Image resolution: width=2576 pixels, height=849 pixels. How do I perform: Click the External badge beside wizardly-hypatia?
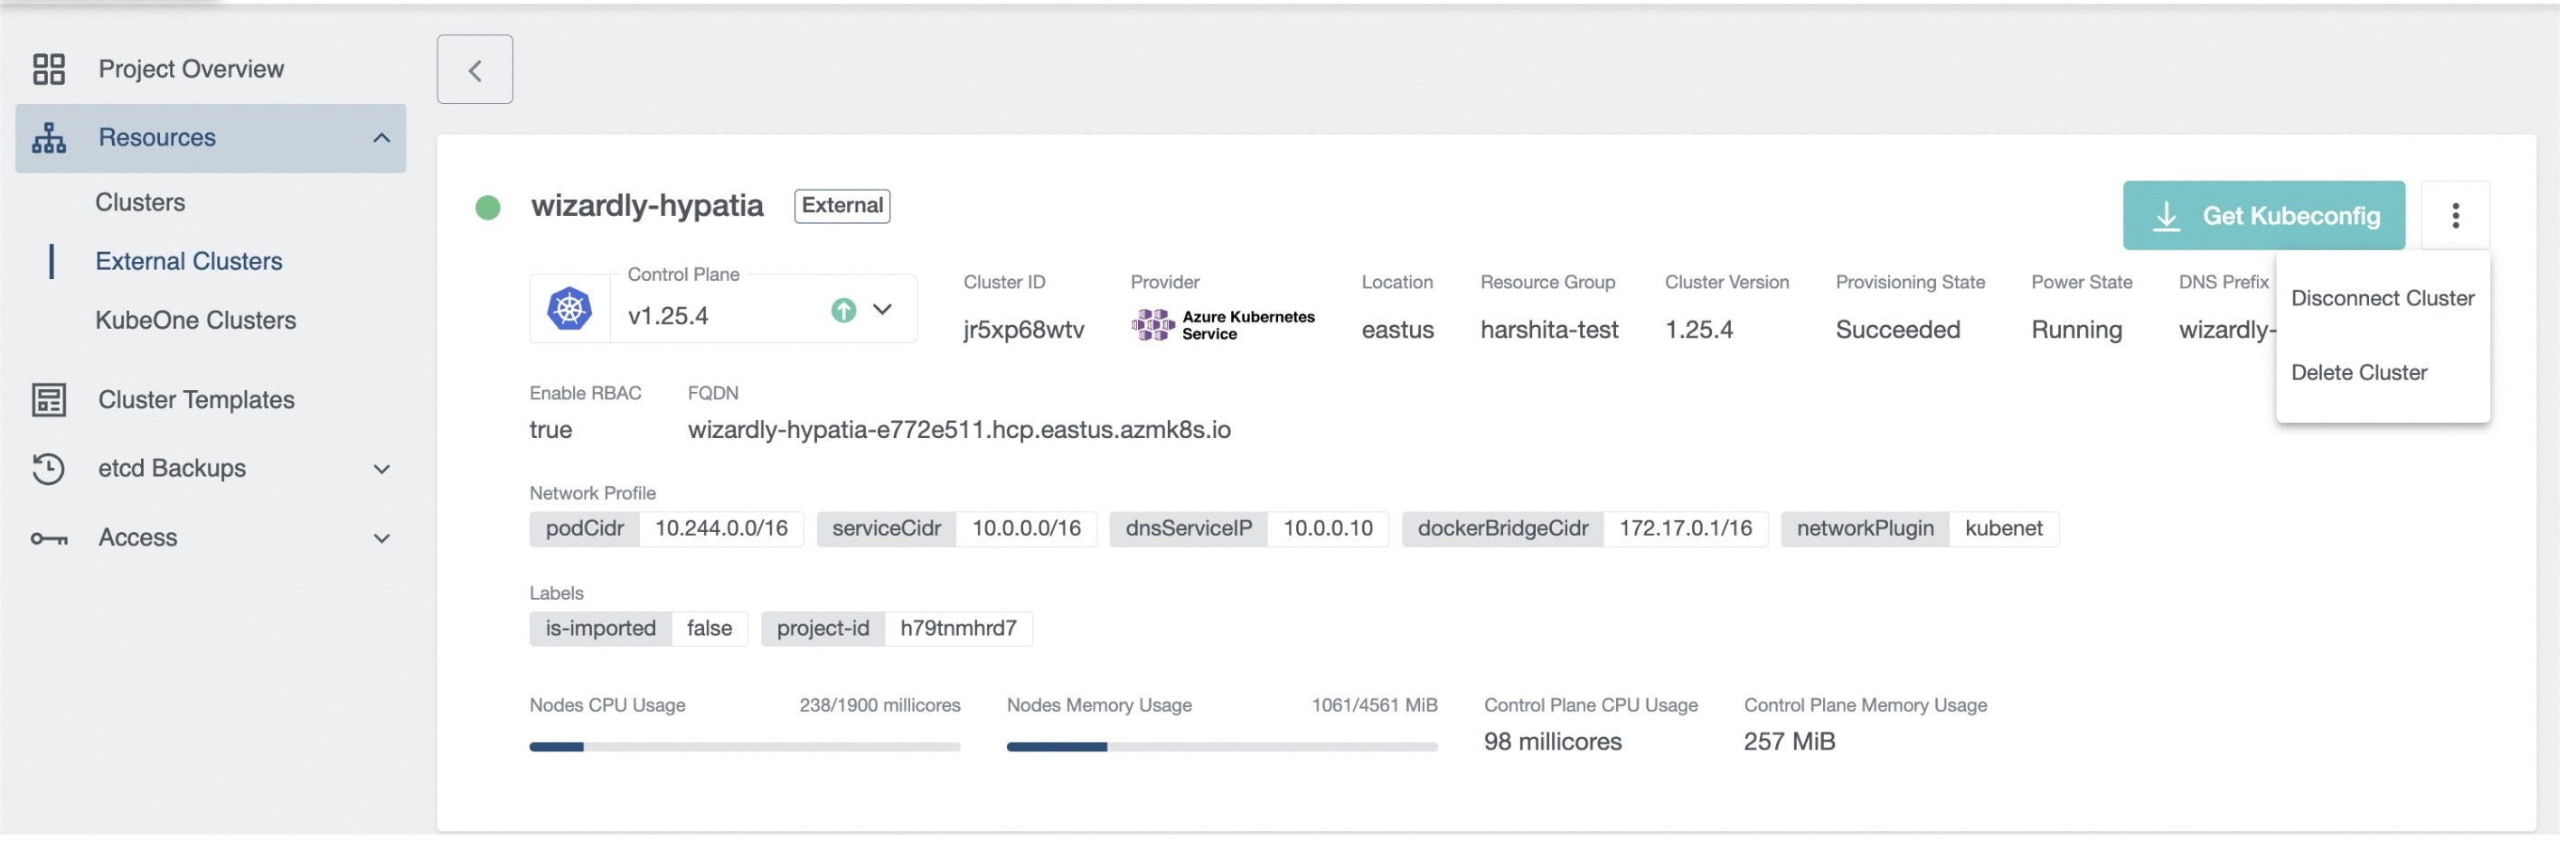pos(841,206)
